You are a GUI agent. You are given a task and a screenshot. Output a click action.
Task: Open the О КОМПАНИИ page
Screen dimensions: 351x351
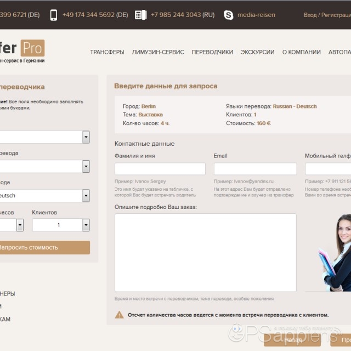301,52
